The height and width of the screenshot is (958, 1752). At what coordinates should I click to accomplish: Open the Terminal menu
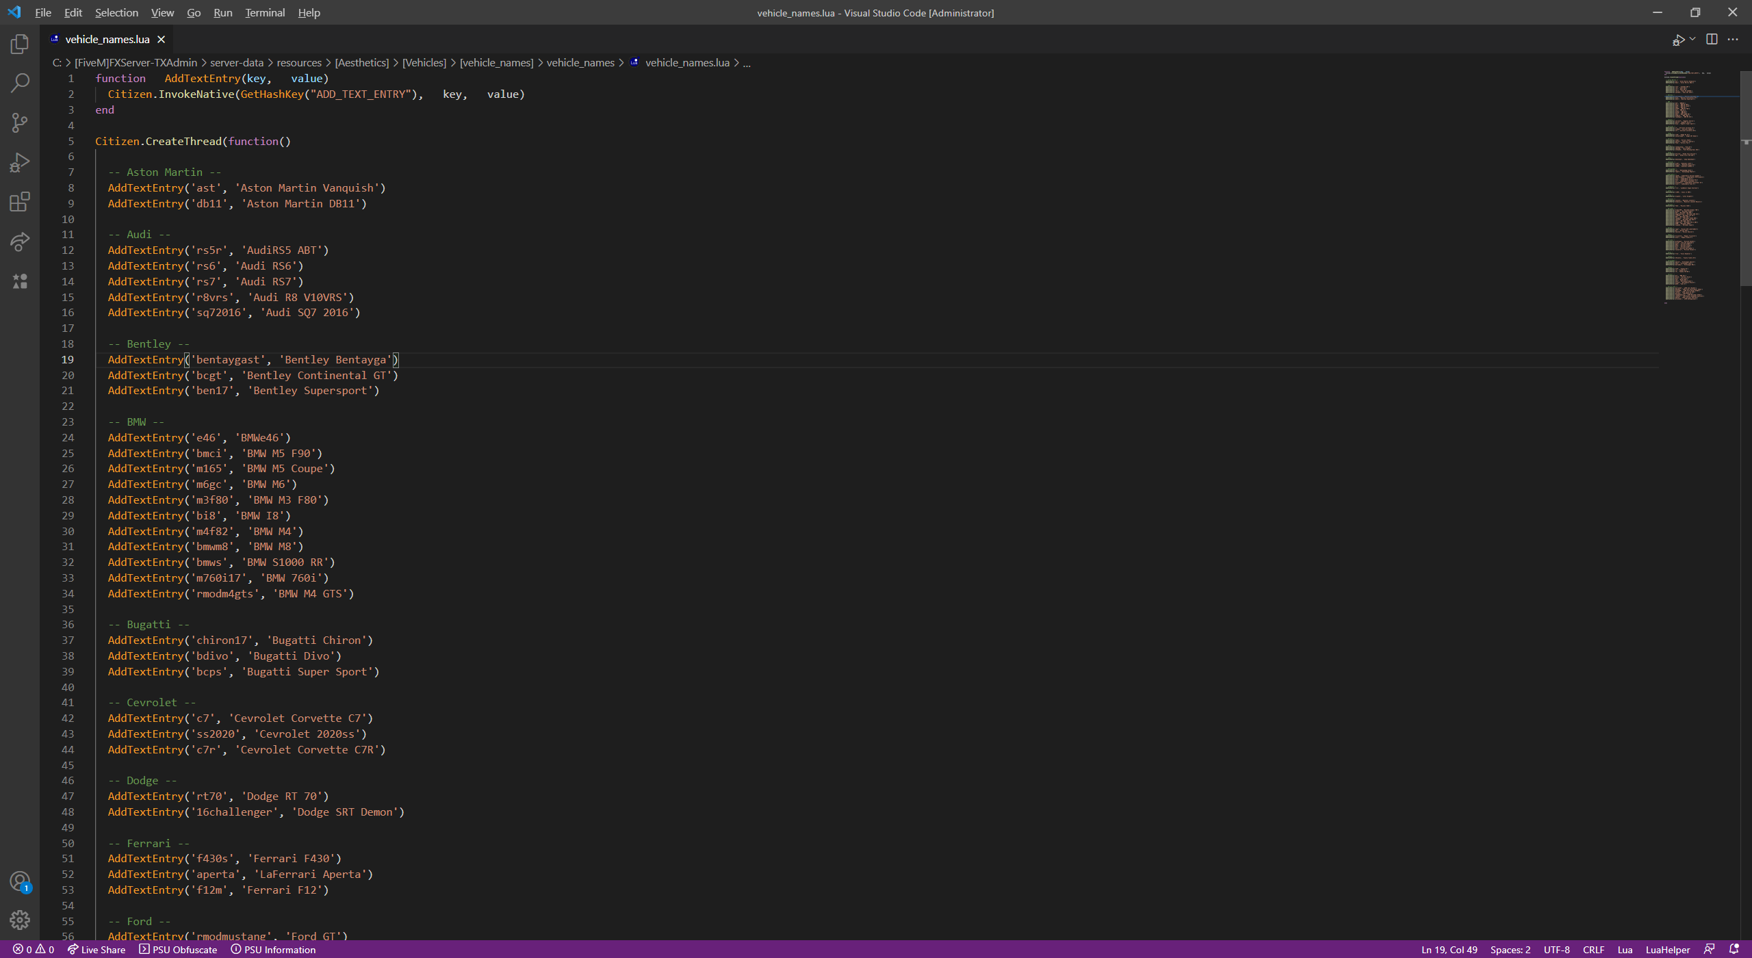pos(265,12)
